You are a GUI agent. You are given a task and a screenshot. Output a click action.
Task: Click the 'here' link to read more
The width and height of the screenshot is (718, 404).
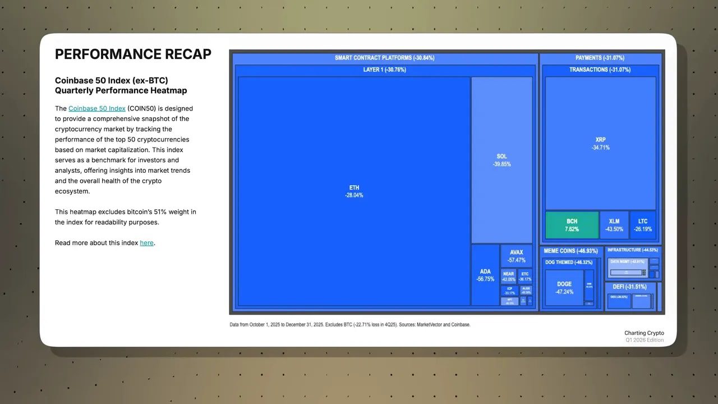pyautogui.click(x=146, y=242)
